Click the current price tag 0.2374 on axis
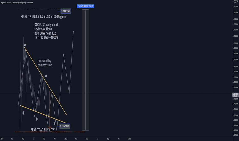 tap(235, 95)
